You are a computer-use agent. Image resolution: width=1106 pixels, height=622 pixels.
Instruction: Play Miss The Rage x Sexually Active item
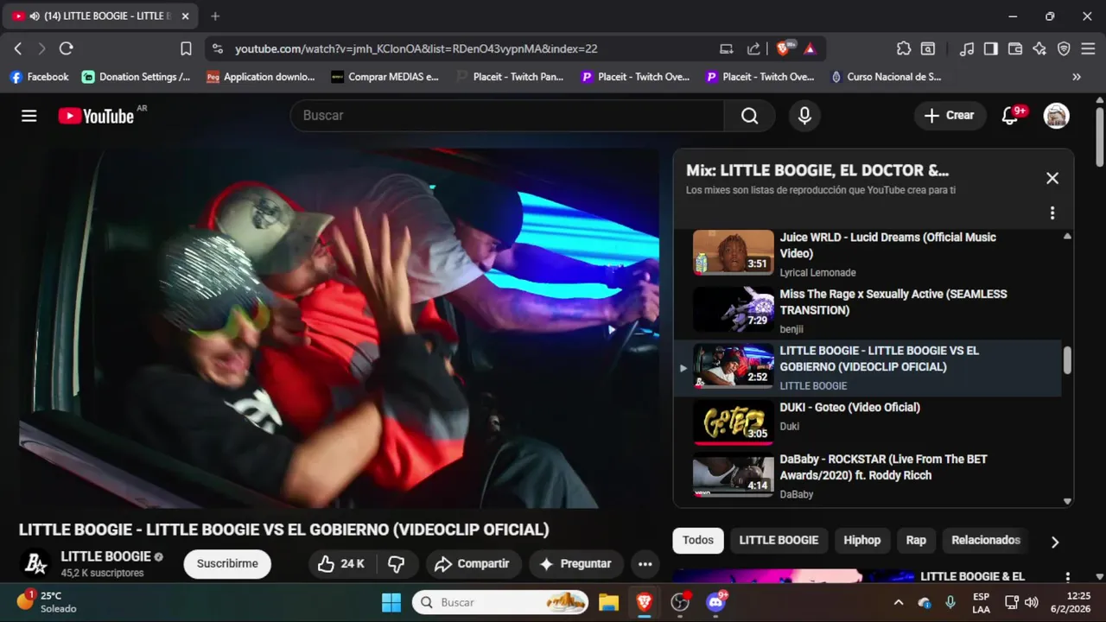[867, 310]
